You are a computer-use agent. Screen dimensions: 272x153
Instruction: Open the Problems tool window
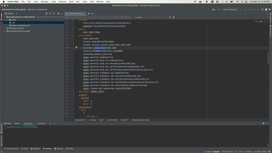35,149
